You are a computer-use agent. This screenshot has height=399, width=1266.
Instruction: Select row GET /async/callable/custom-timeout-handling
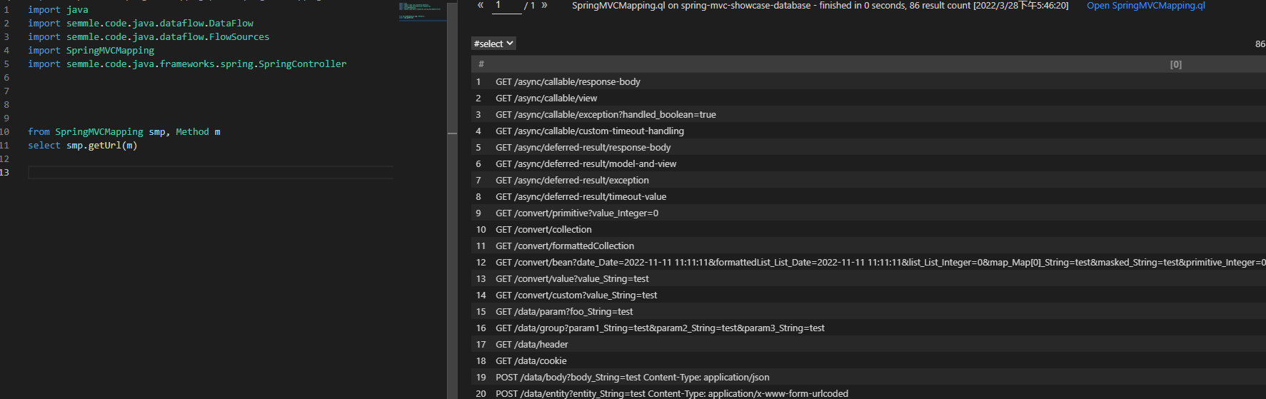(x=868, y=131)
